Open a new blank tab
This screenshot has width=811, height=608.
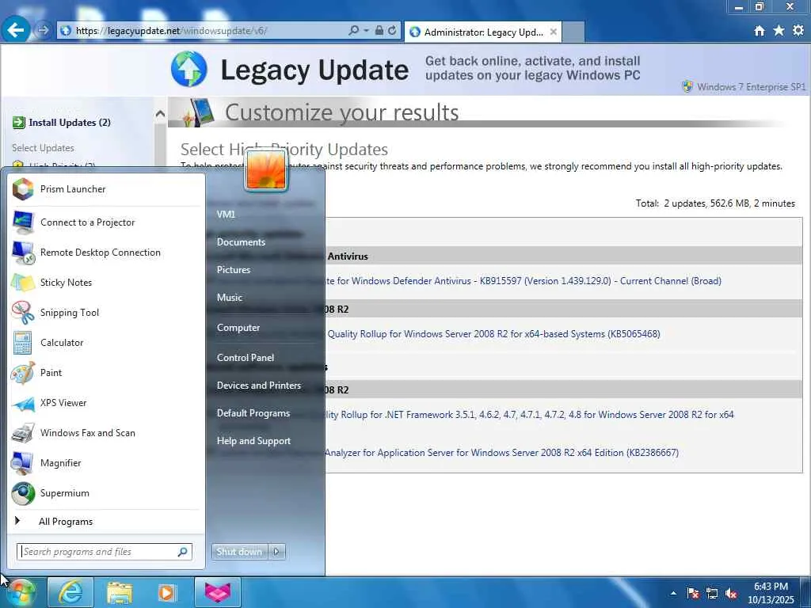coord(573,32)
